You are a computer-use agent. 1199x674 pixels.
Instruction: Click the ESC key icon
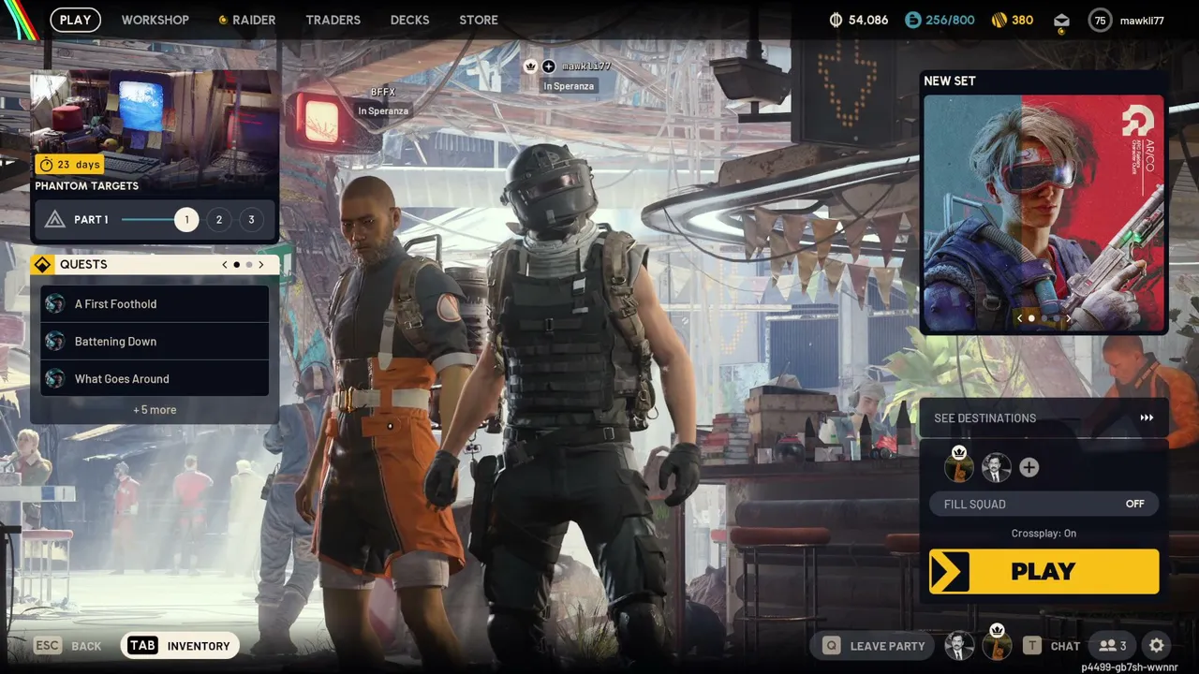48,645
